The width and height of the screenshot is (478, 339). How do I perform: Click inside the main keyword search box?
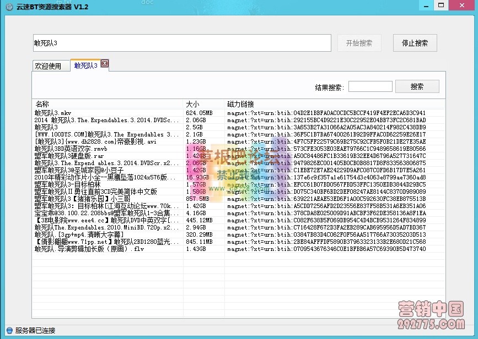182,42
